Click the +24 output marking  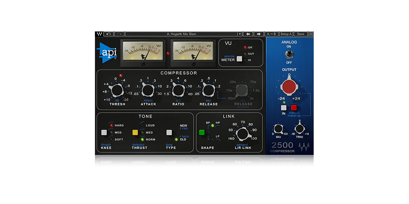(x=296, y=99)
